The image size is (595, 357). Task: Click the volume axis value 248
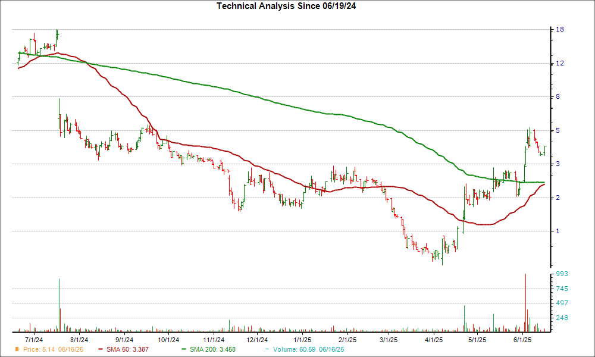click(562, 318)
